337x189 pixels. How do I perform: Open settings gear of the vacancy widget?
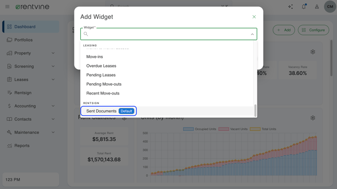(313, 52)
